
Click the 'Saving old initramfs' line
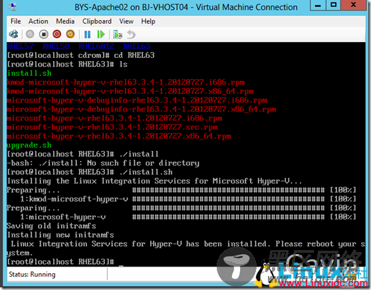[52, 226]
